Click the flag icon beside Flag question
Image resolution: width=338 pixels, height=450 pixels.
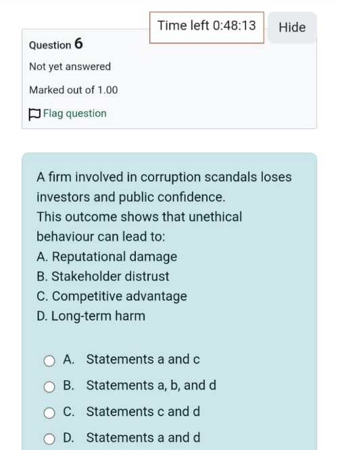coord(34,114)
